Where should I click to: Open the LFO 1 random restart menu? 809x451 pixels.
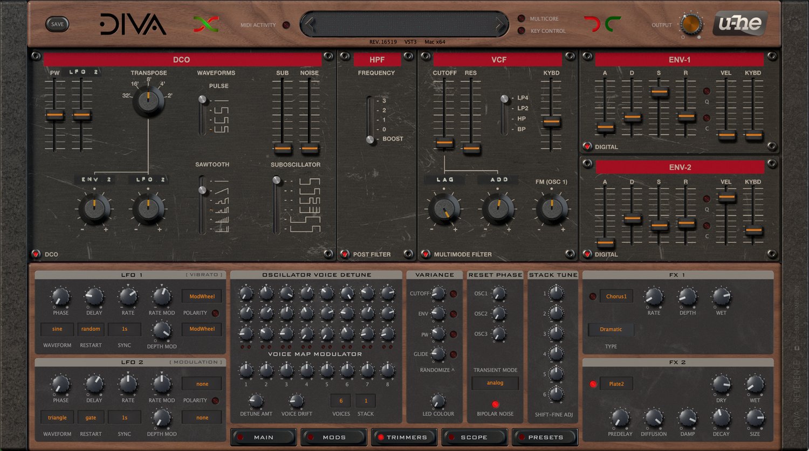[x=91, y=329]
